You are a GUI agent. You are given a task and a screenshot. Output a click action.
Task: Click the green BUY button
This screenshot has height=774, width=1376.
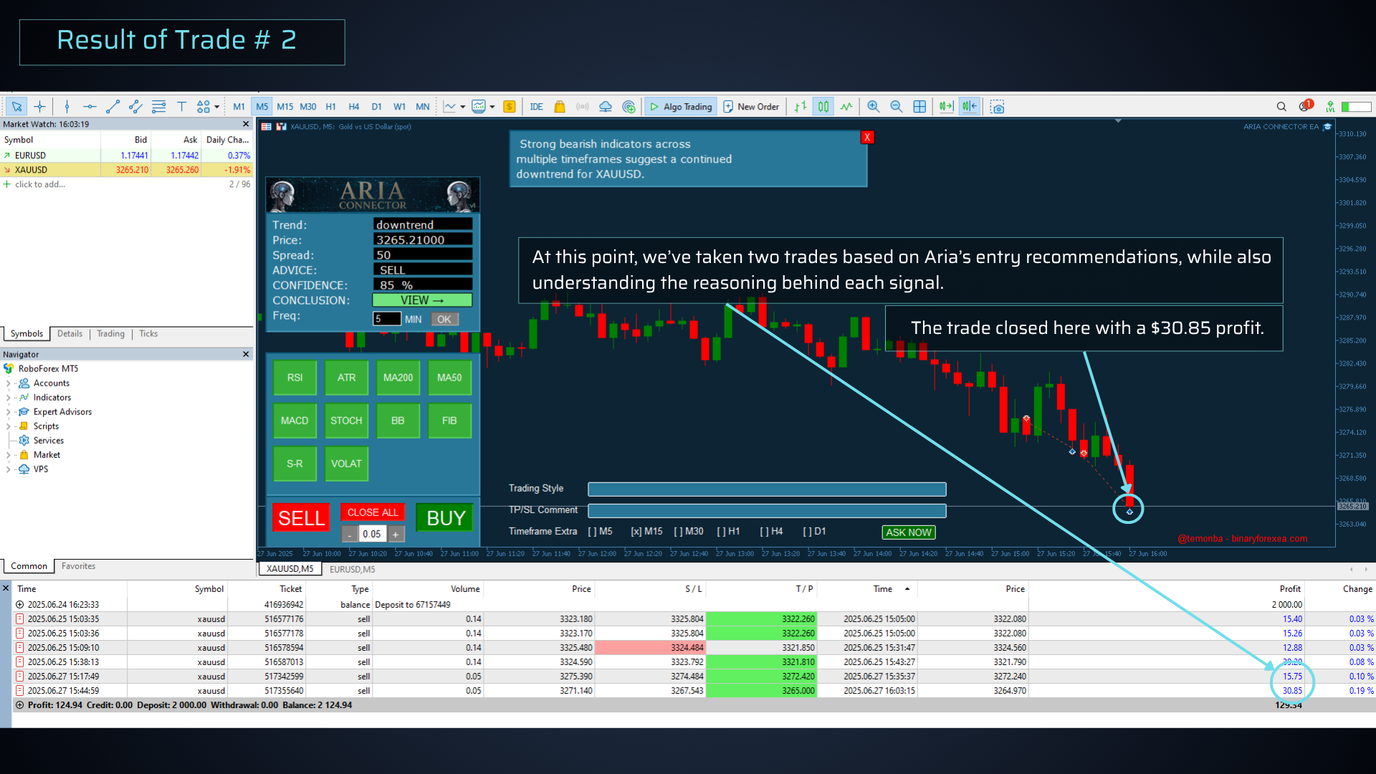(x=446, y=518)
